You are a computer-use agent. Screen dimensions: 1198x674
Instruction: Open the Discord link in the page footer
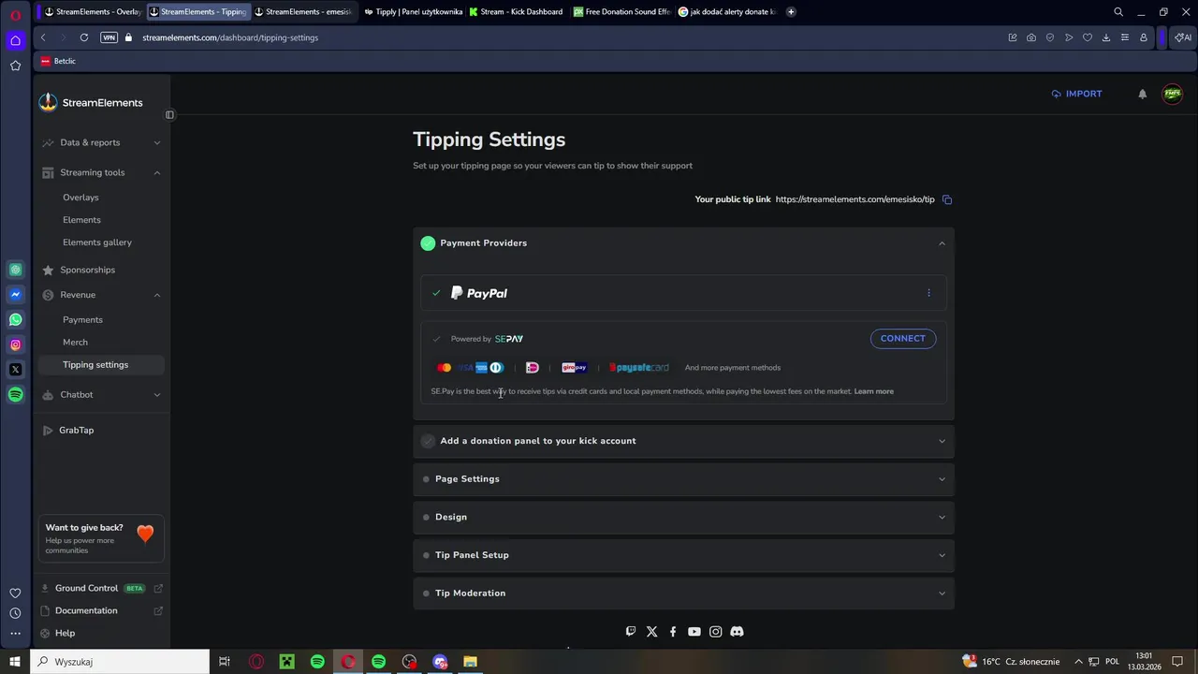[x=737, y=632]
